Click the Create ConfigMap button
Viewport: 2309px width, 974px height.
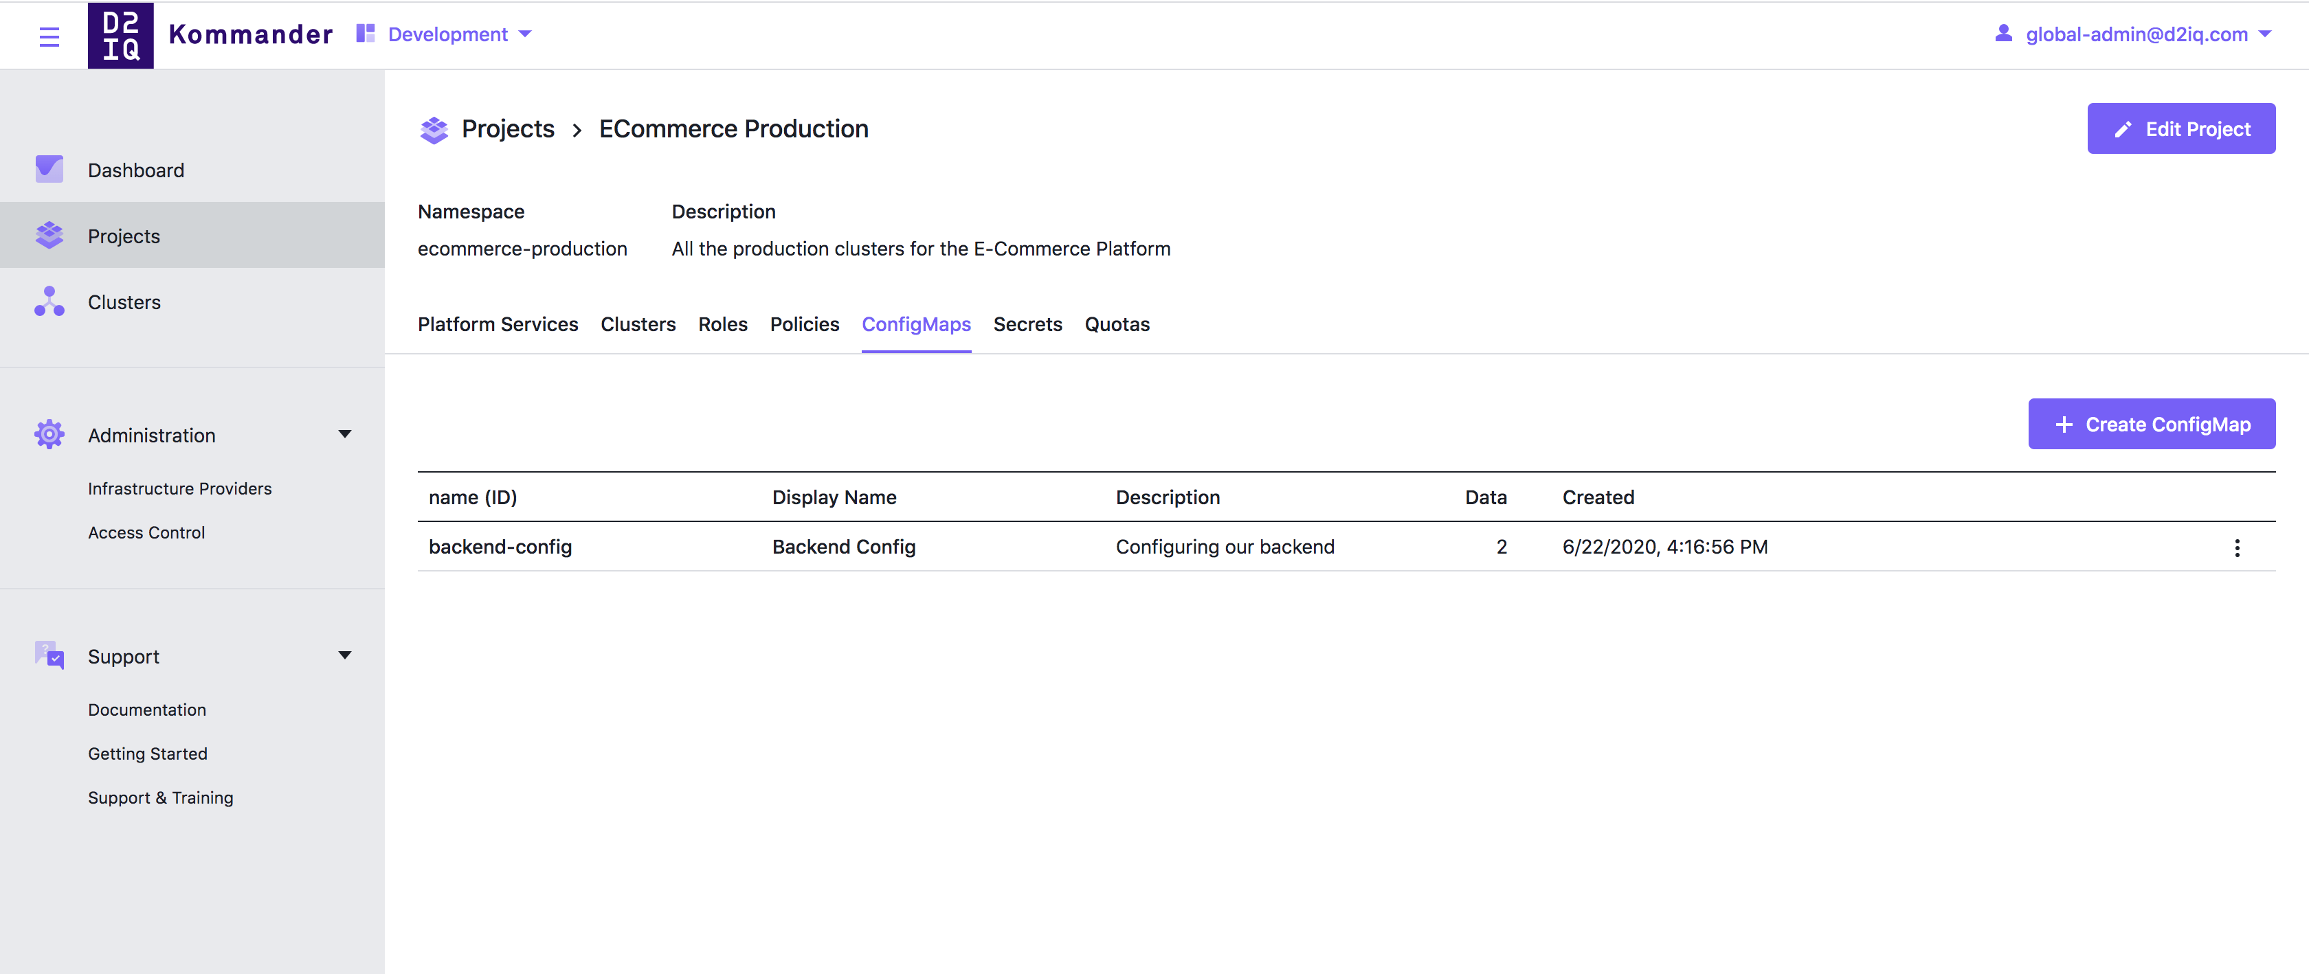pyautogui.click(x=2152, y=424)
